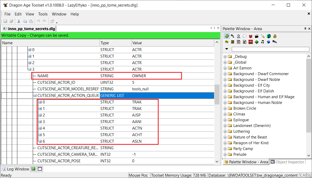Viewport: 312px width, 178px height.
Task: Click the Type column header
Action: (x=115, y=43)
